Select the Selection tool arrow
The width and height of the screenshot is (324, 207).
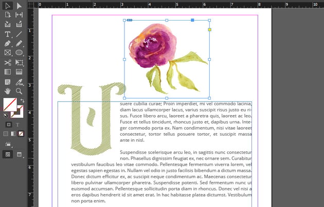coord(8,6)
